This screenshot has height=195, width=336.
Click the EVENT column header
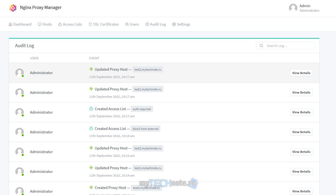point(94,58)
